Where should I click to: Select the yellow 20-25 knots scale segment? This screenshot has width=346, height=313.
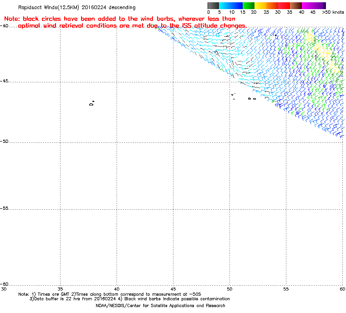click(260, 5)
